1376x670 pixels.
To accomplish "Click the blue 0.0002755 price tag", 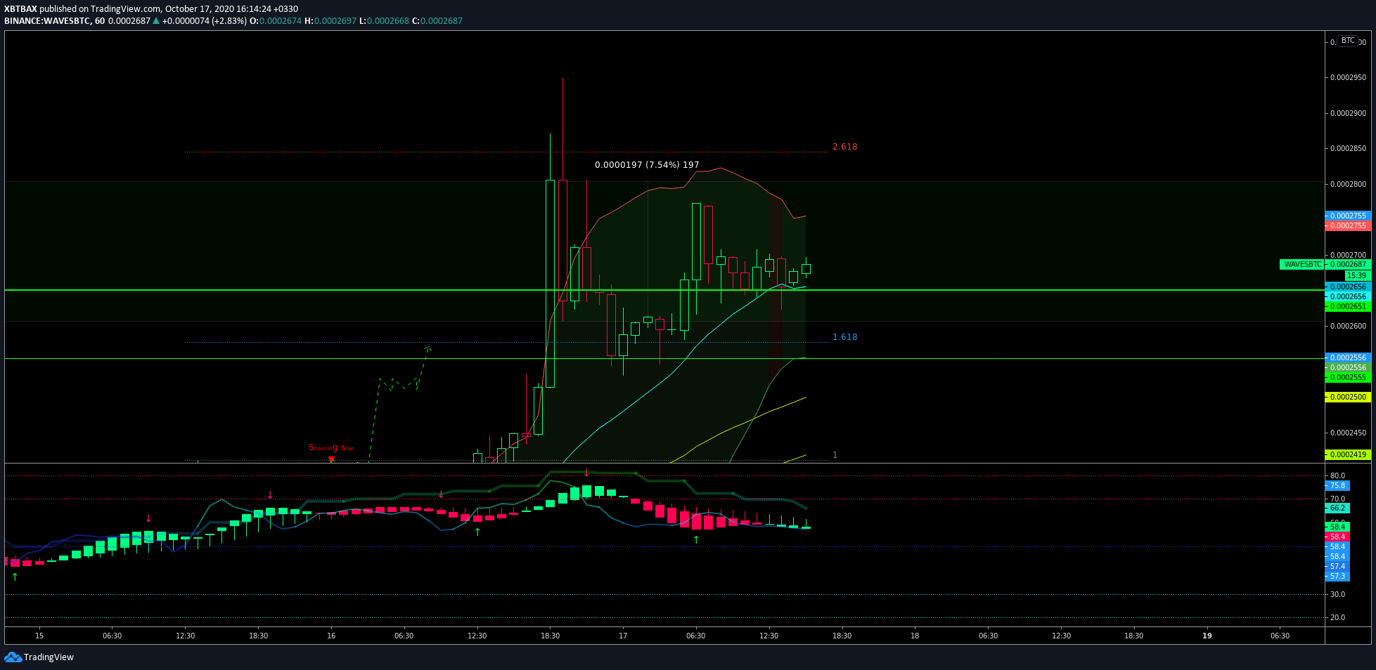I will click(x=1348, y=216).
